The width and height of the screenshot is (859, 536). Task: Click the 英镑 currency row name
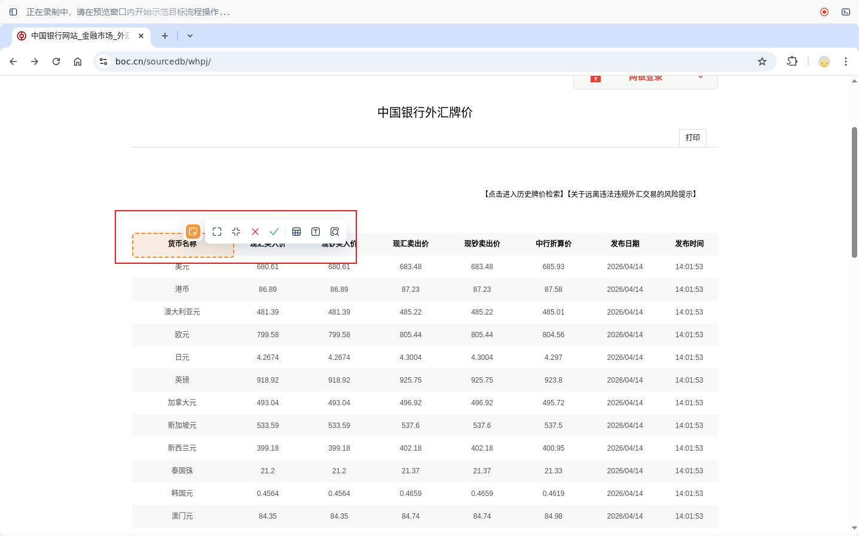pos(182,380)
